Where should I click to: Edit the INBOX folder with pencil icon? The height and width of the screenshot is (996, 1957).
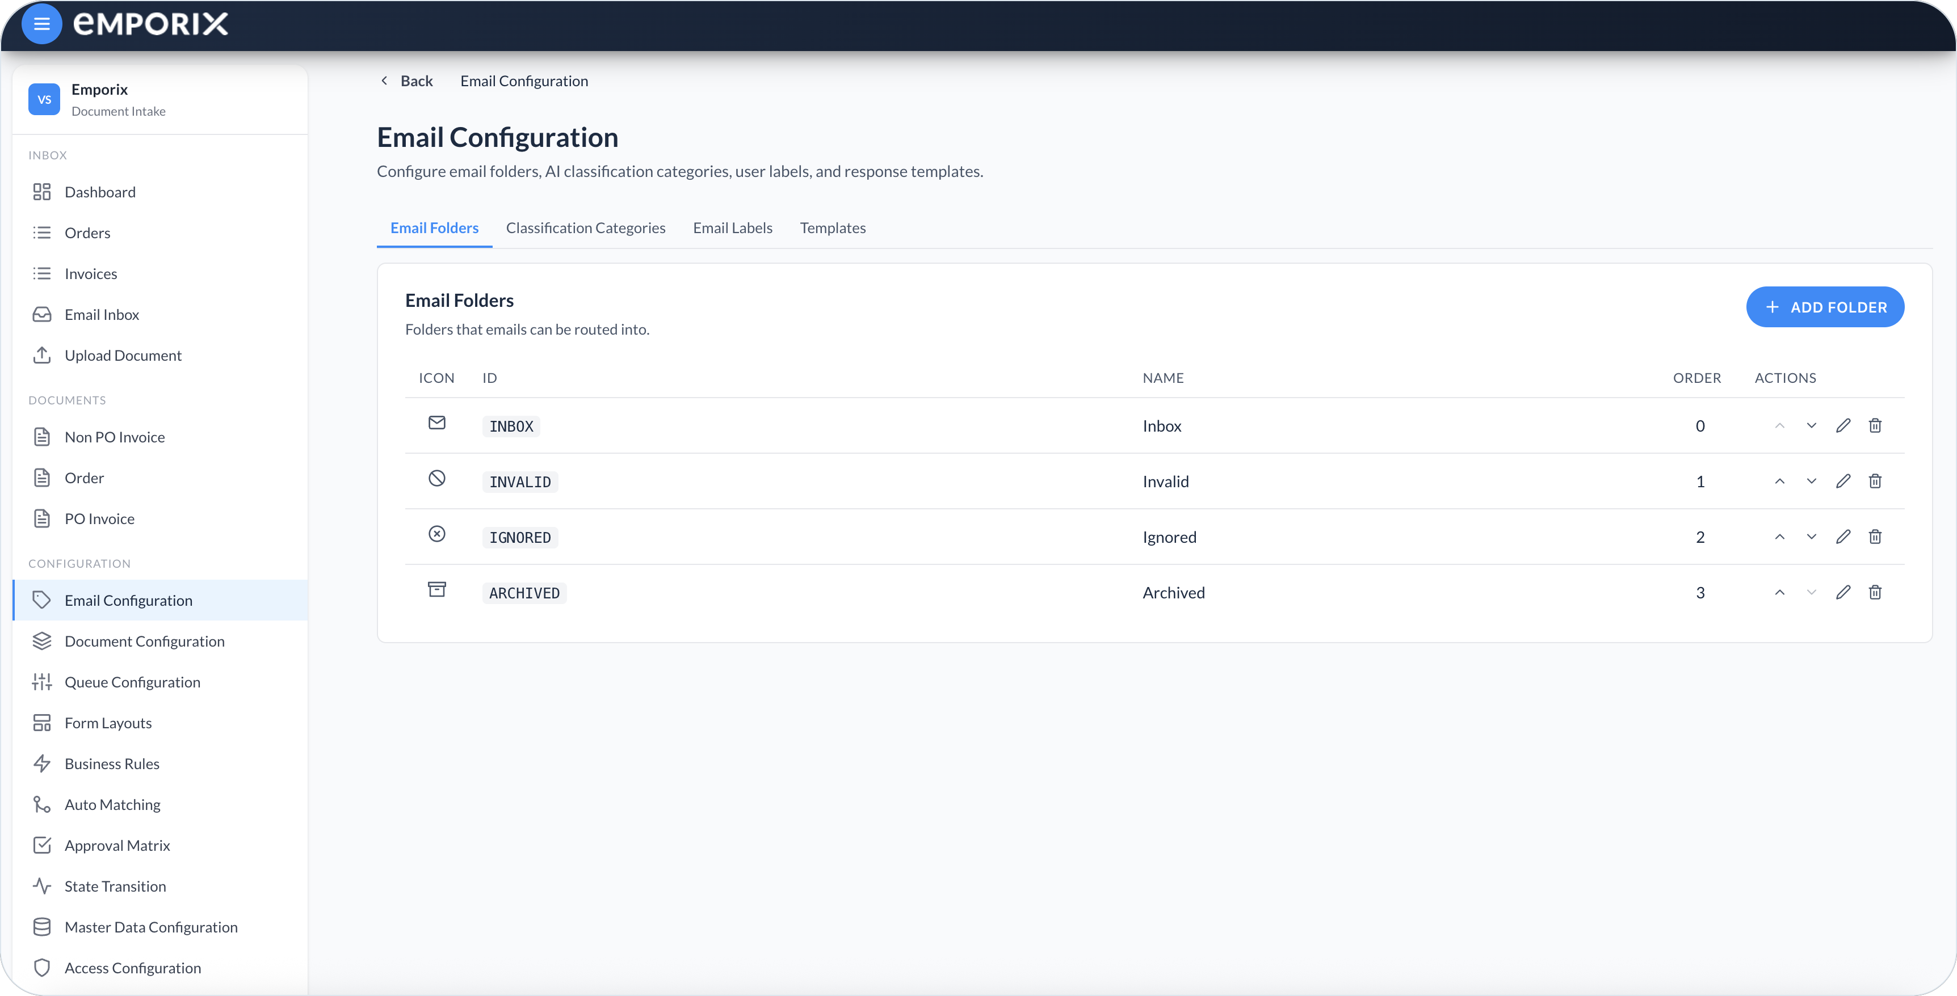[x=1843, y=425]
